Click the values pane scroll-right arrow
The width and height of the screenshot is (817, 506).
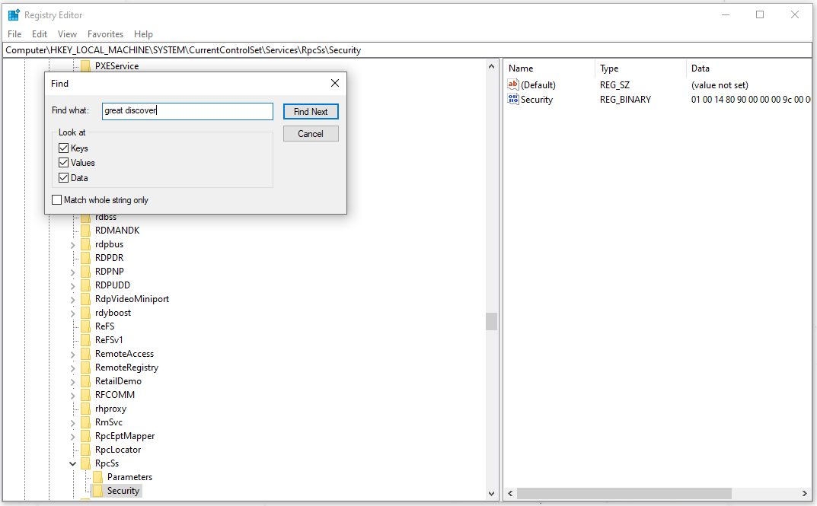[805, 493]
